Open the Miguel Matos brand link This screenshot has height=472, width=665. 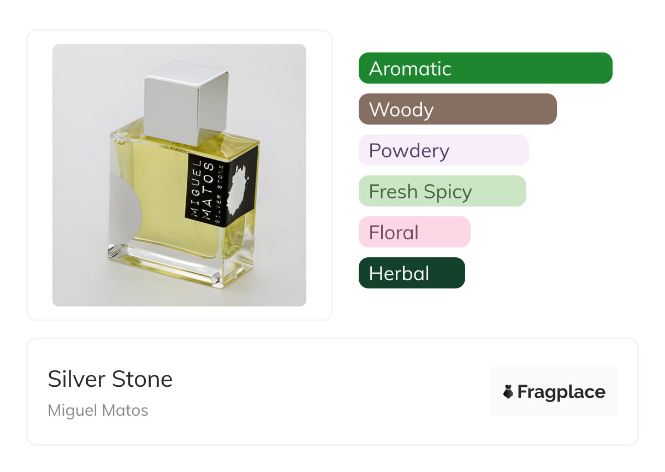click(98, 410)
